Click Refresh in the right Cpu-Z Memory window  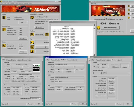119,104
